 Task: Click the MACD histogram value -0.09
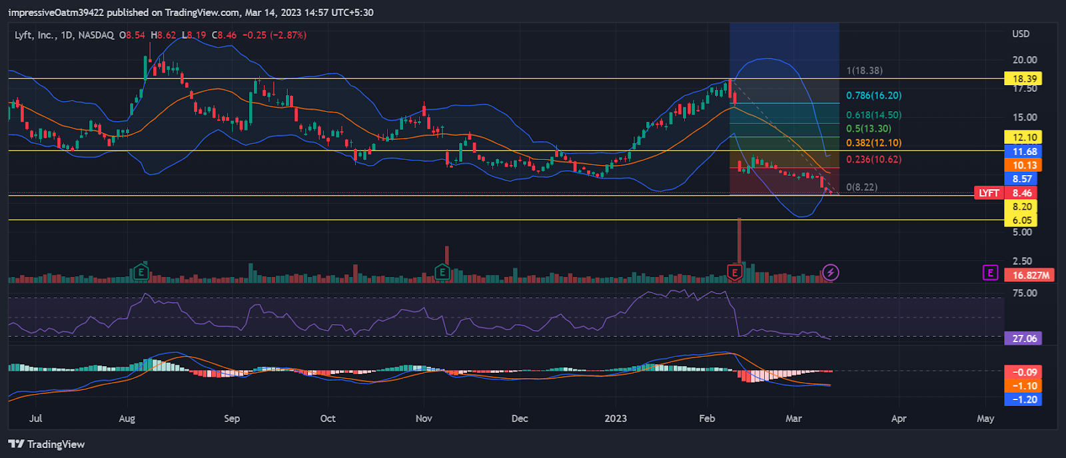(x=1025, y=372)
